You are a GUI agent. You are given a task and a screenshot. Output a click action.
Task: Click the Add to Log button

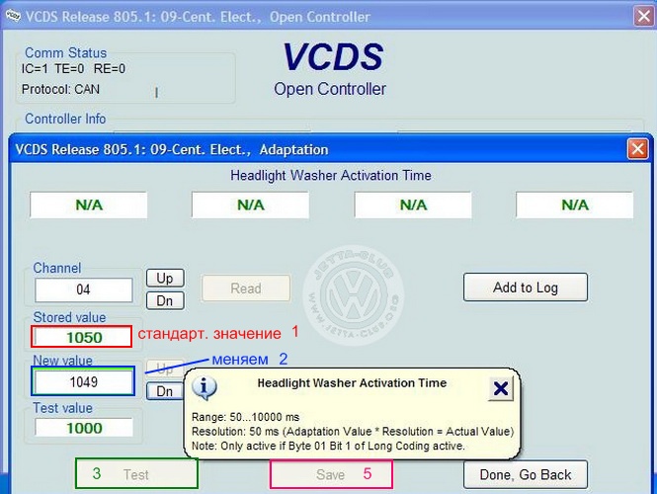click(526, 288)
